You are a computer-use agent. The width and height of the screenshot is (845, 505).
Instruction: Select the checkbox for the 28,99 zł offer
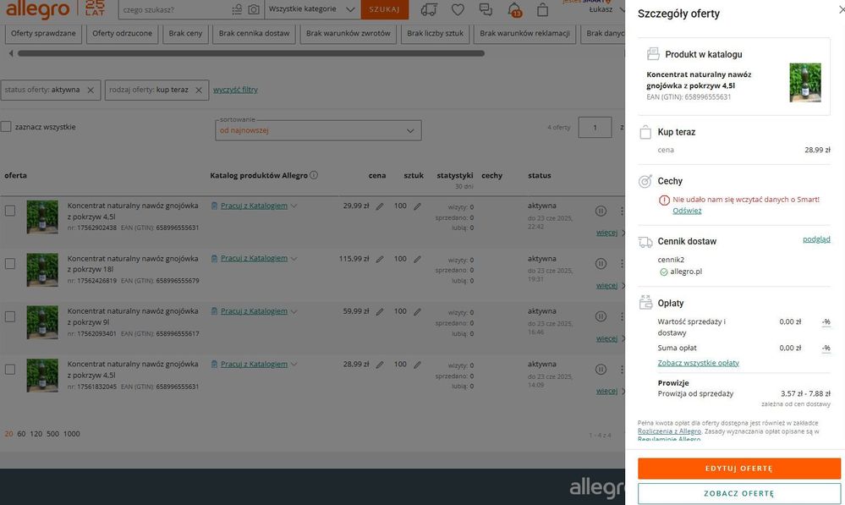9,369
